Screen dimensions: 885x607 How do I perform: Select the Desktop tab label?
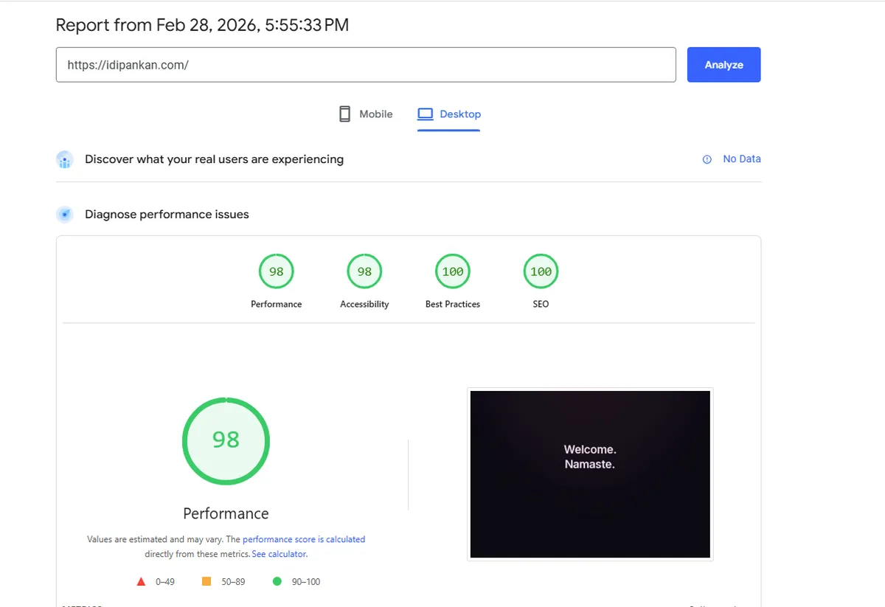[x=460, y=114]
